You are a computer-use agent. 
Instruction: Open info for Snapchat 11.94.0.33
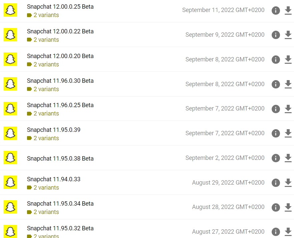tap(276, 183)
